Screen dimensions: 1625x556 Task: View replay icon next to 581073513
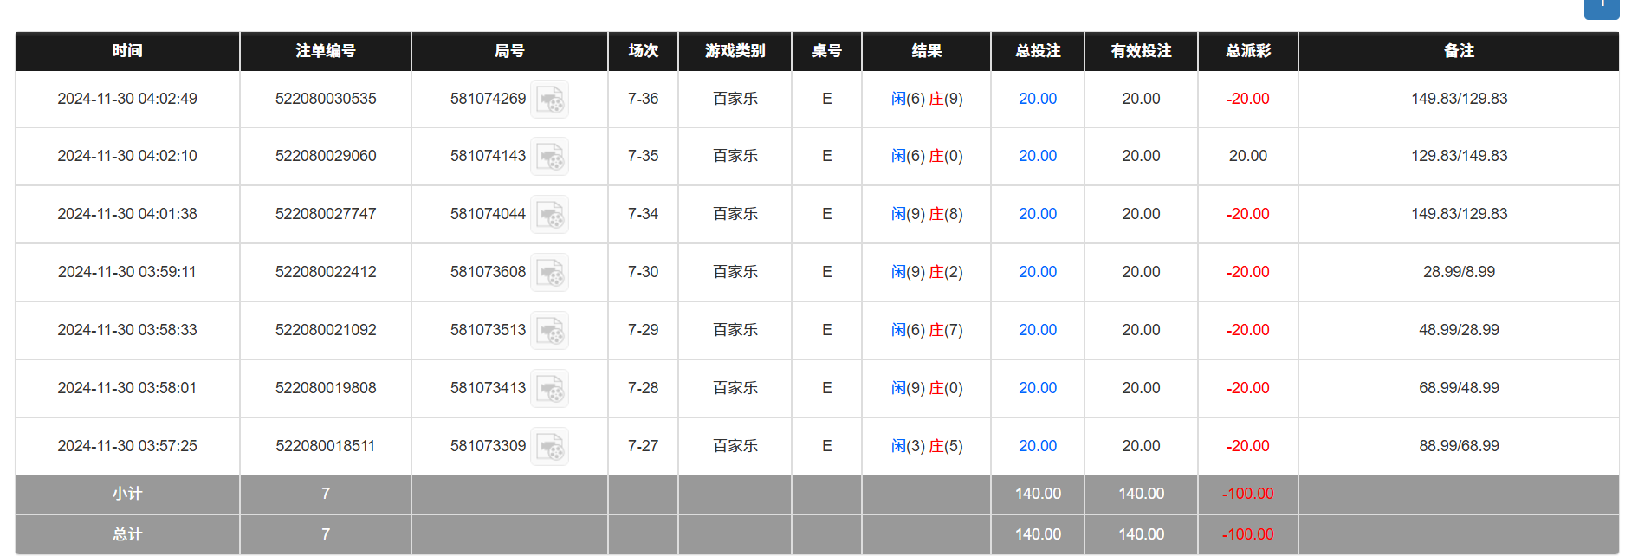[x=549, y=331]
